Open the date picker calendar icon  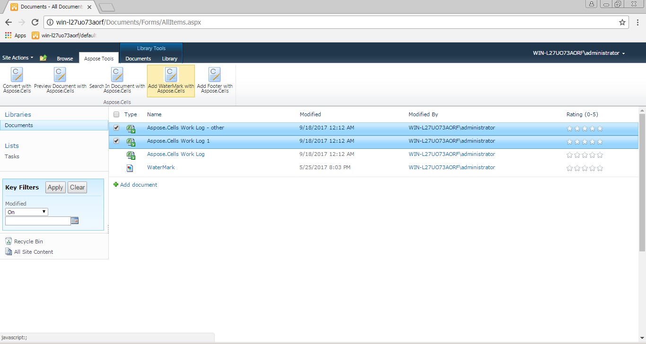tap(75, 221)
